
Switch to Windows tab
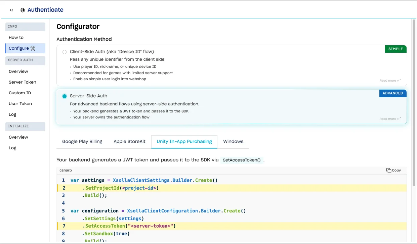[x=233, y=142]
